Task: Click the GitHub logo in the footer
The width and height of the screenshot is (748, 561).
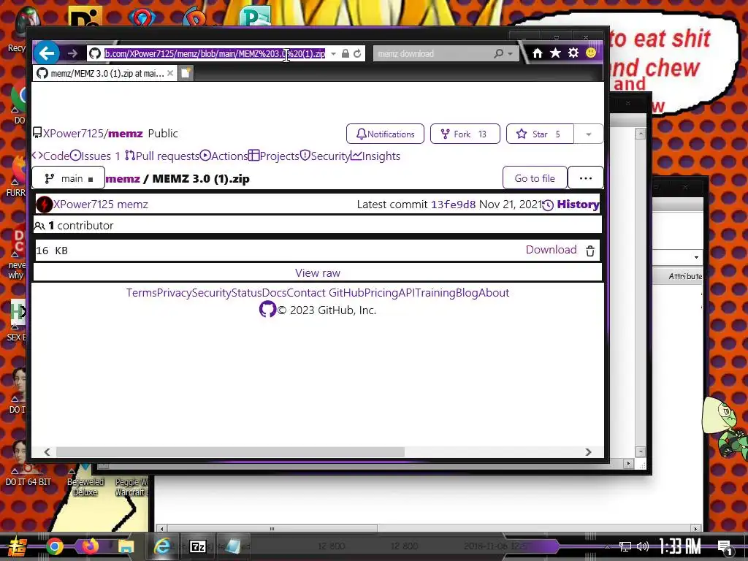Action: pos(267,309)
